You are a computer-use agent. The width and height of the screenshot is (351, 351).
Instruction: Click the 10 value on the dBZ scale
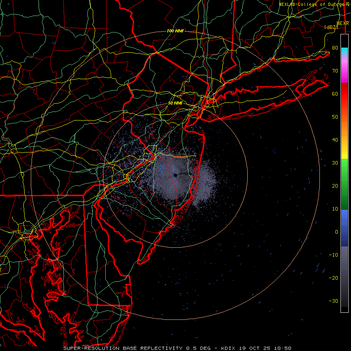335,209
